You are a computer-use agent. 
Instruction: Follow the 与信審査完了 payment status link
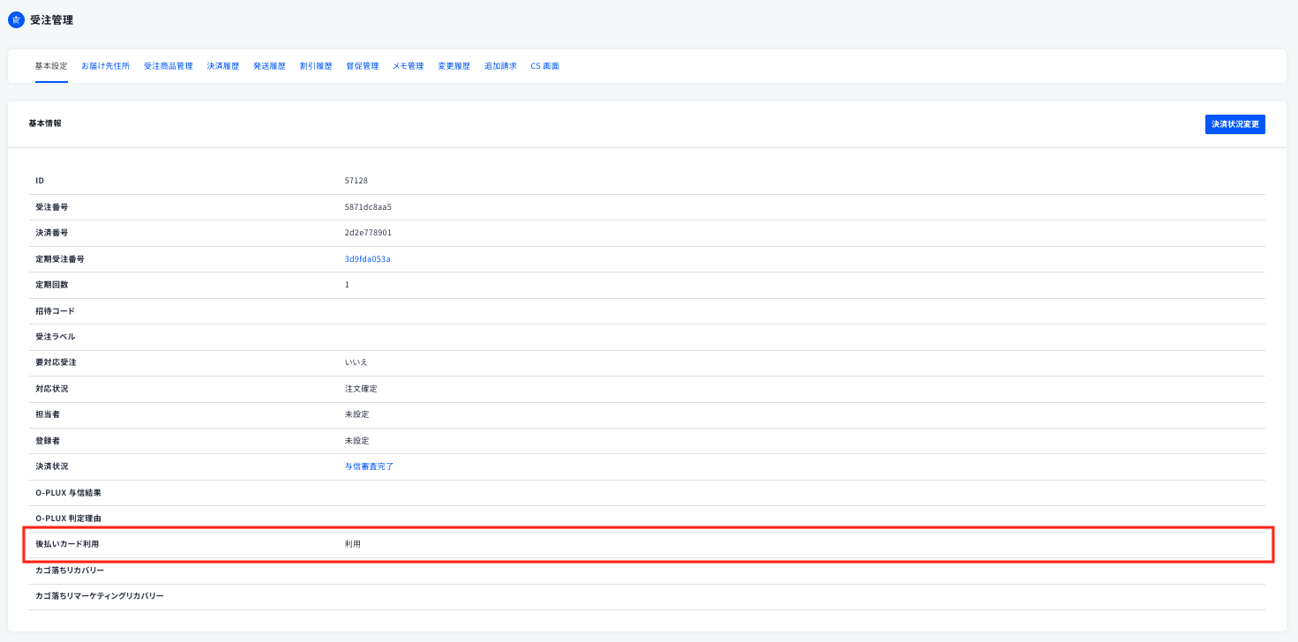pos(370,467)
